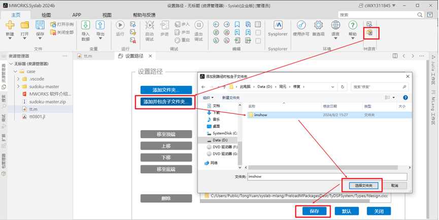This screenshot has height=220, width=439.
Task: Open 首选项 gear preferences
Action: tap(318, 25)
